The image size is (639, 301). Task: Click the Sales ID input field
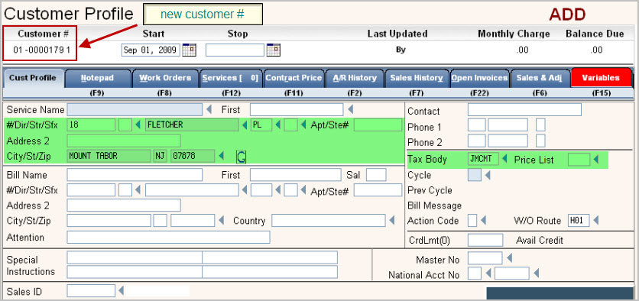point(91,291)
